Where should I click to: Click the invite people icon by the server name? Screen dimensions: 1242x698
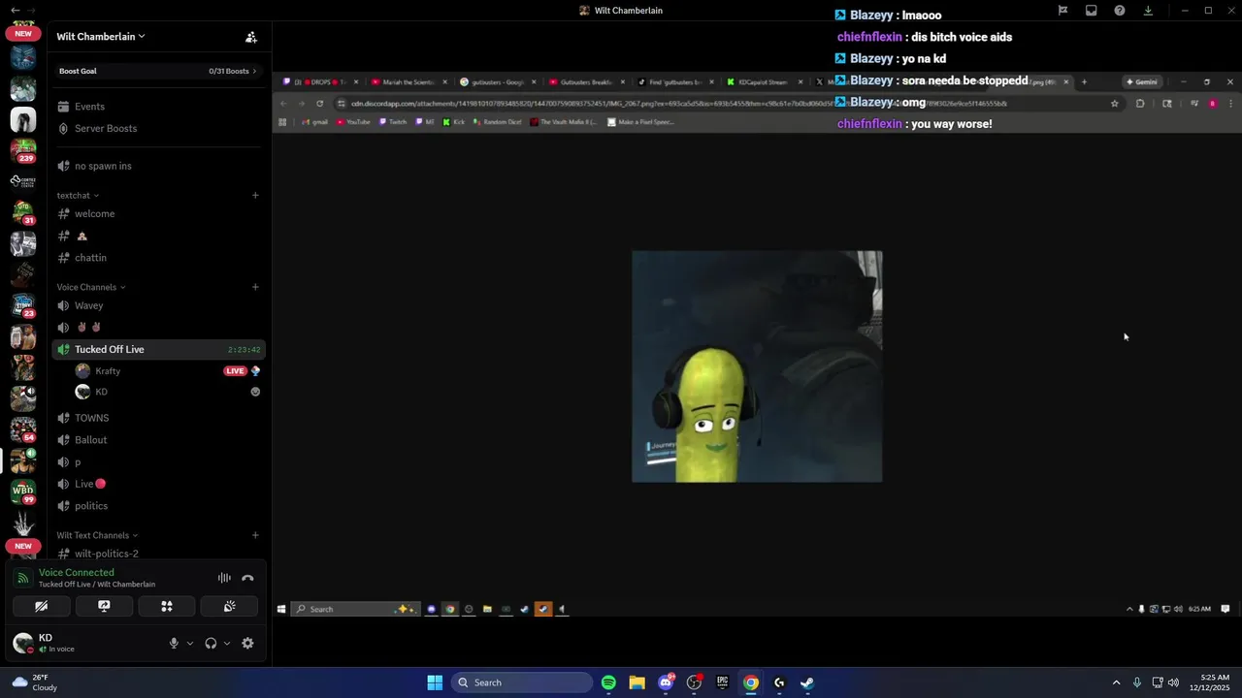(251, 37)
